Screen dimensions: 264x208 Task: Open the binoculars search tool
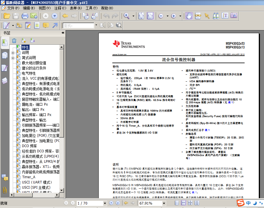coord(216,16)
